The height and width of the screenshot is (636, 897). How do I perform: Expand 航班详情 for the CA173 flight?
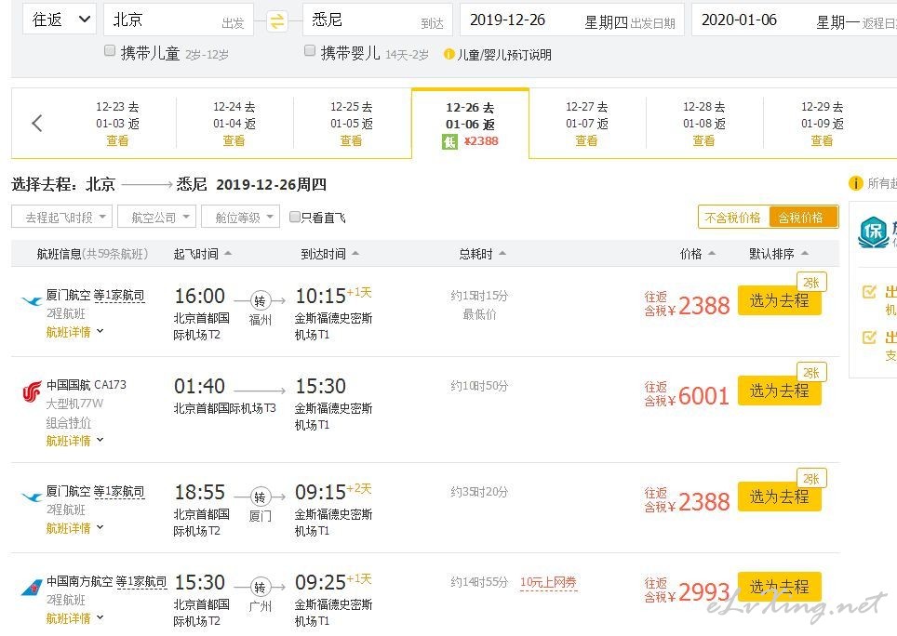74,440
